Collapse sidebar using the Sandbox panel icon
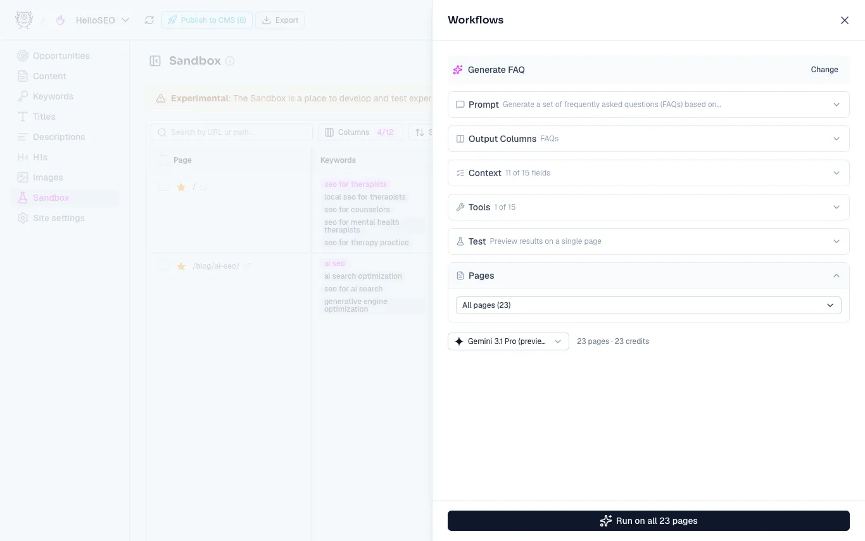Image resolution: width=865 pixels, height=541 pixels. (x=155, y=61)
